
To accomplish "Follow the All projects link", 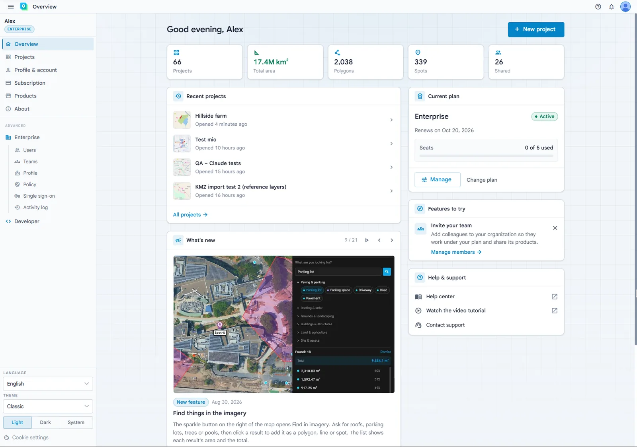I will [x=190, y=215].
